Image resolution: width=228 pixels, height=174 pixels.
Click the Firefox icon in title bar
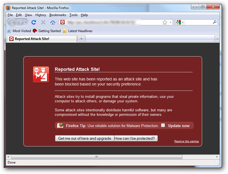8,8
